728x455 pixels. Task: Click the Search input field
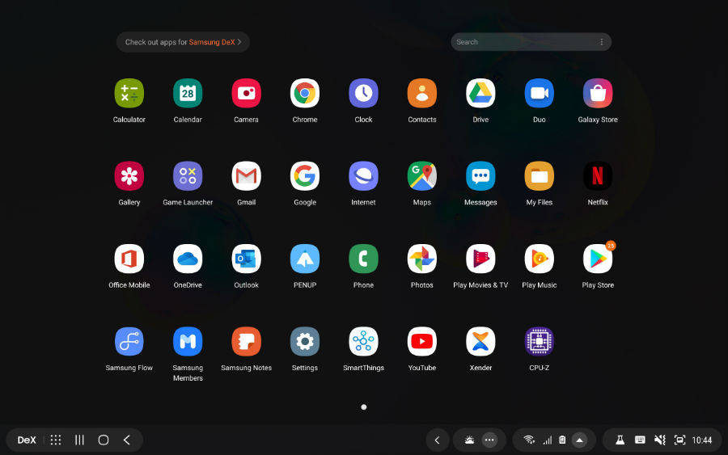522,42
